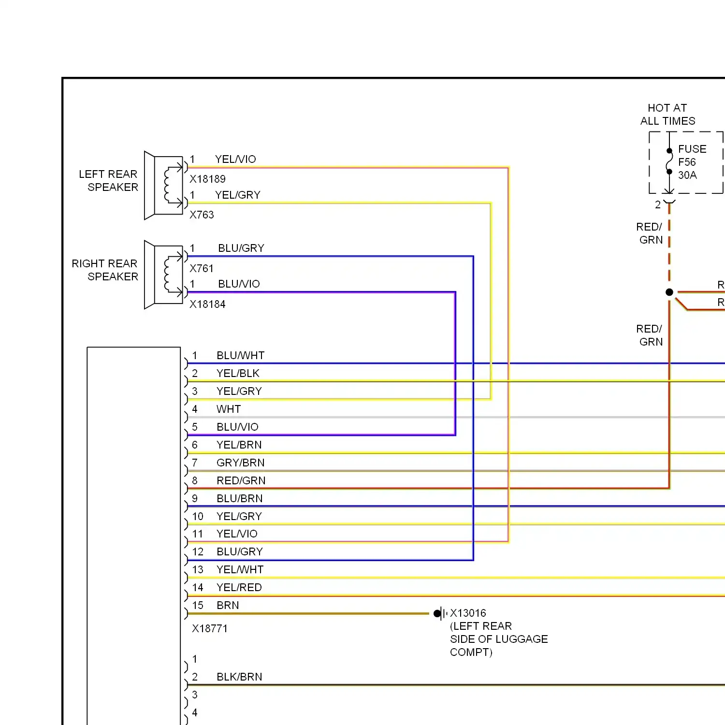Select pin 11 YEL/VIO wire label
725x725 pixels.
pyautogui.click(x=237, y=534)
